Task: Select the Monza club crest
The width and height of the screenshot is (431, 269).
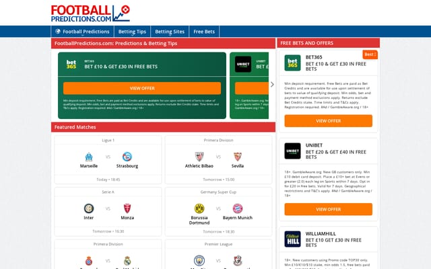Action: pos(127,208)
